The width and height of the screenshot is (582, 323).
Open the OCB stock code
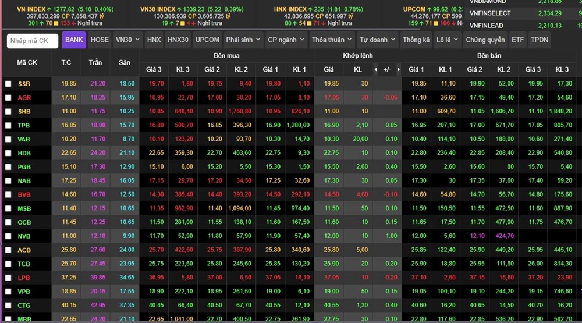point(24,222)
